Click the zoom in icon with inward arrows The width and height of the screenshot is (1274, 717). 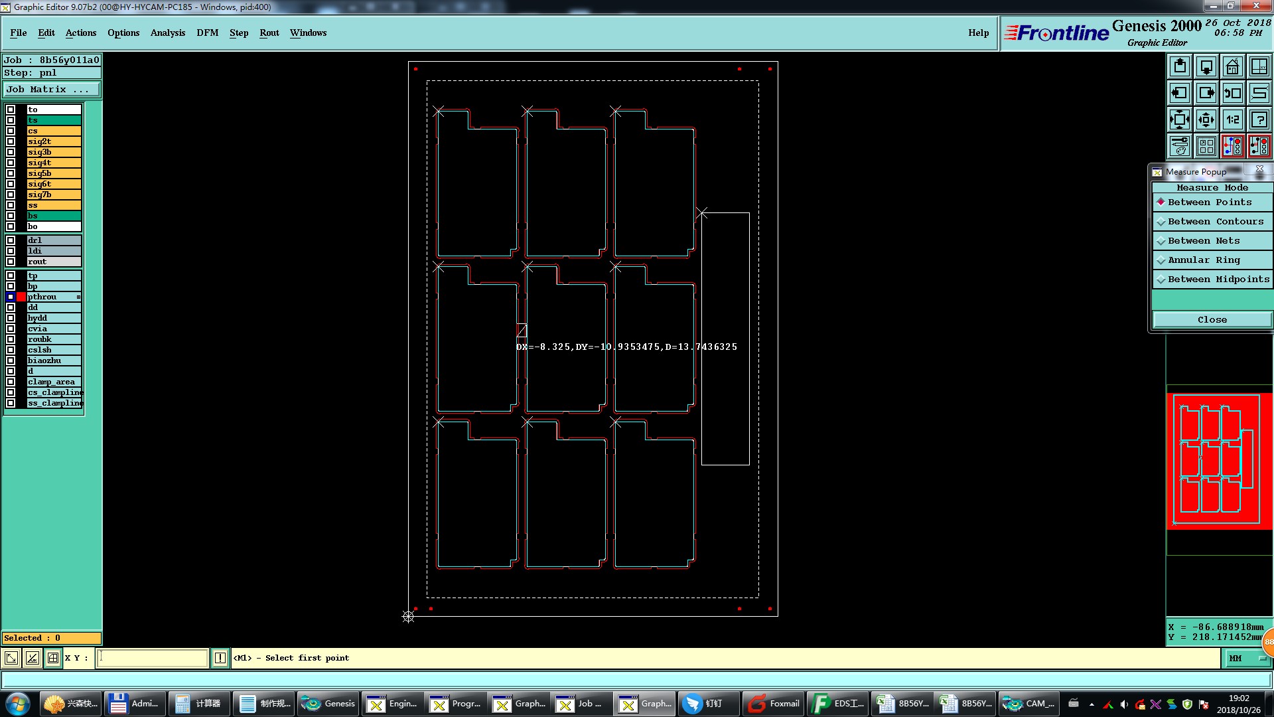point(1180,119)
